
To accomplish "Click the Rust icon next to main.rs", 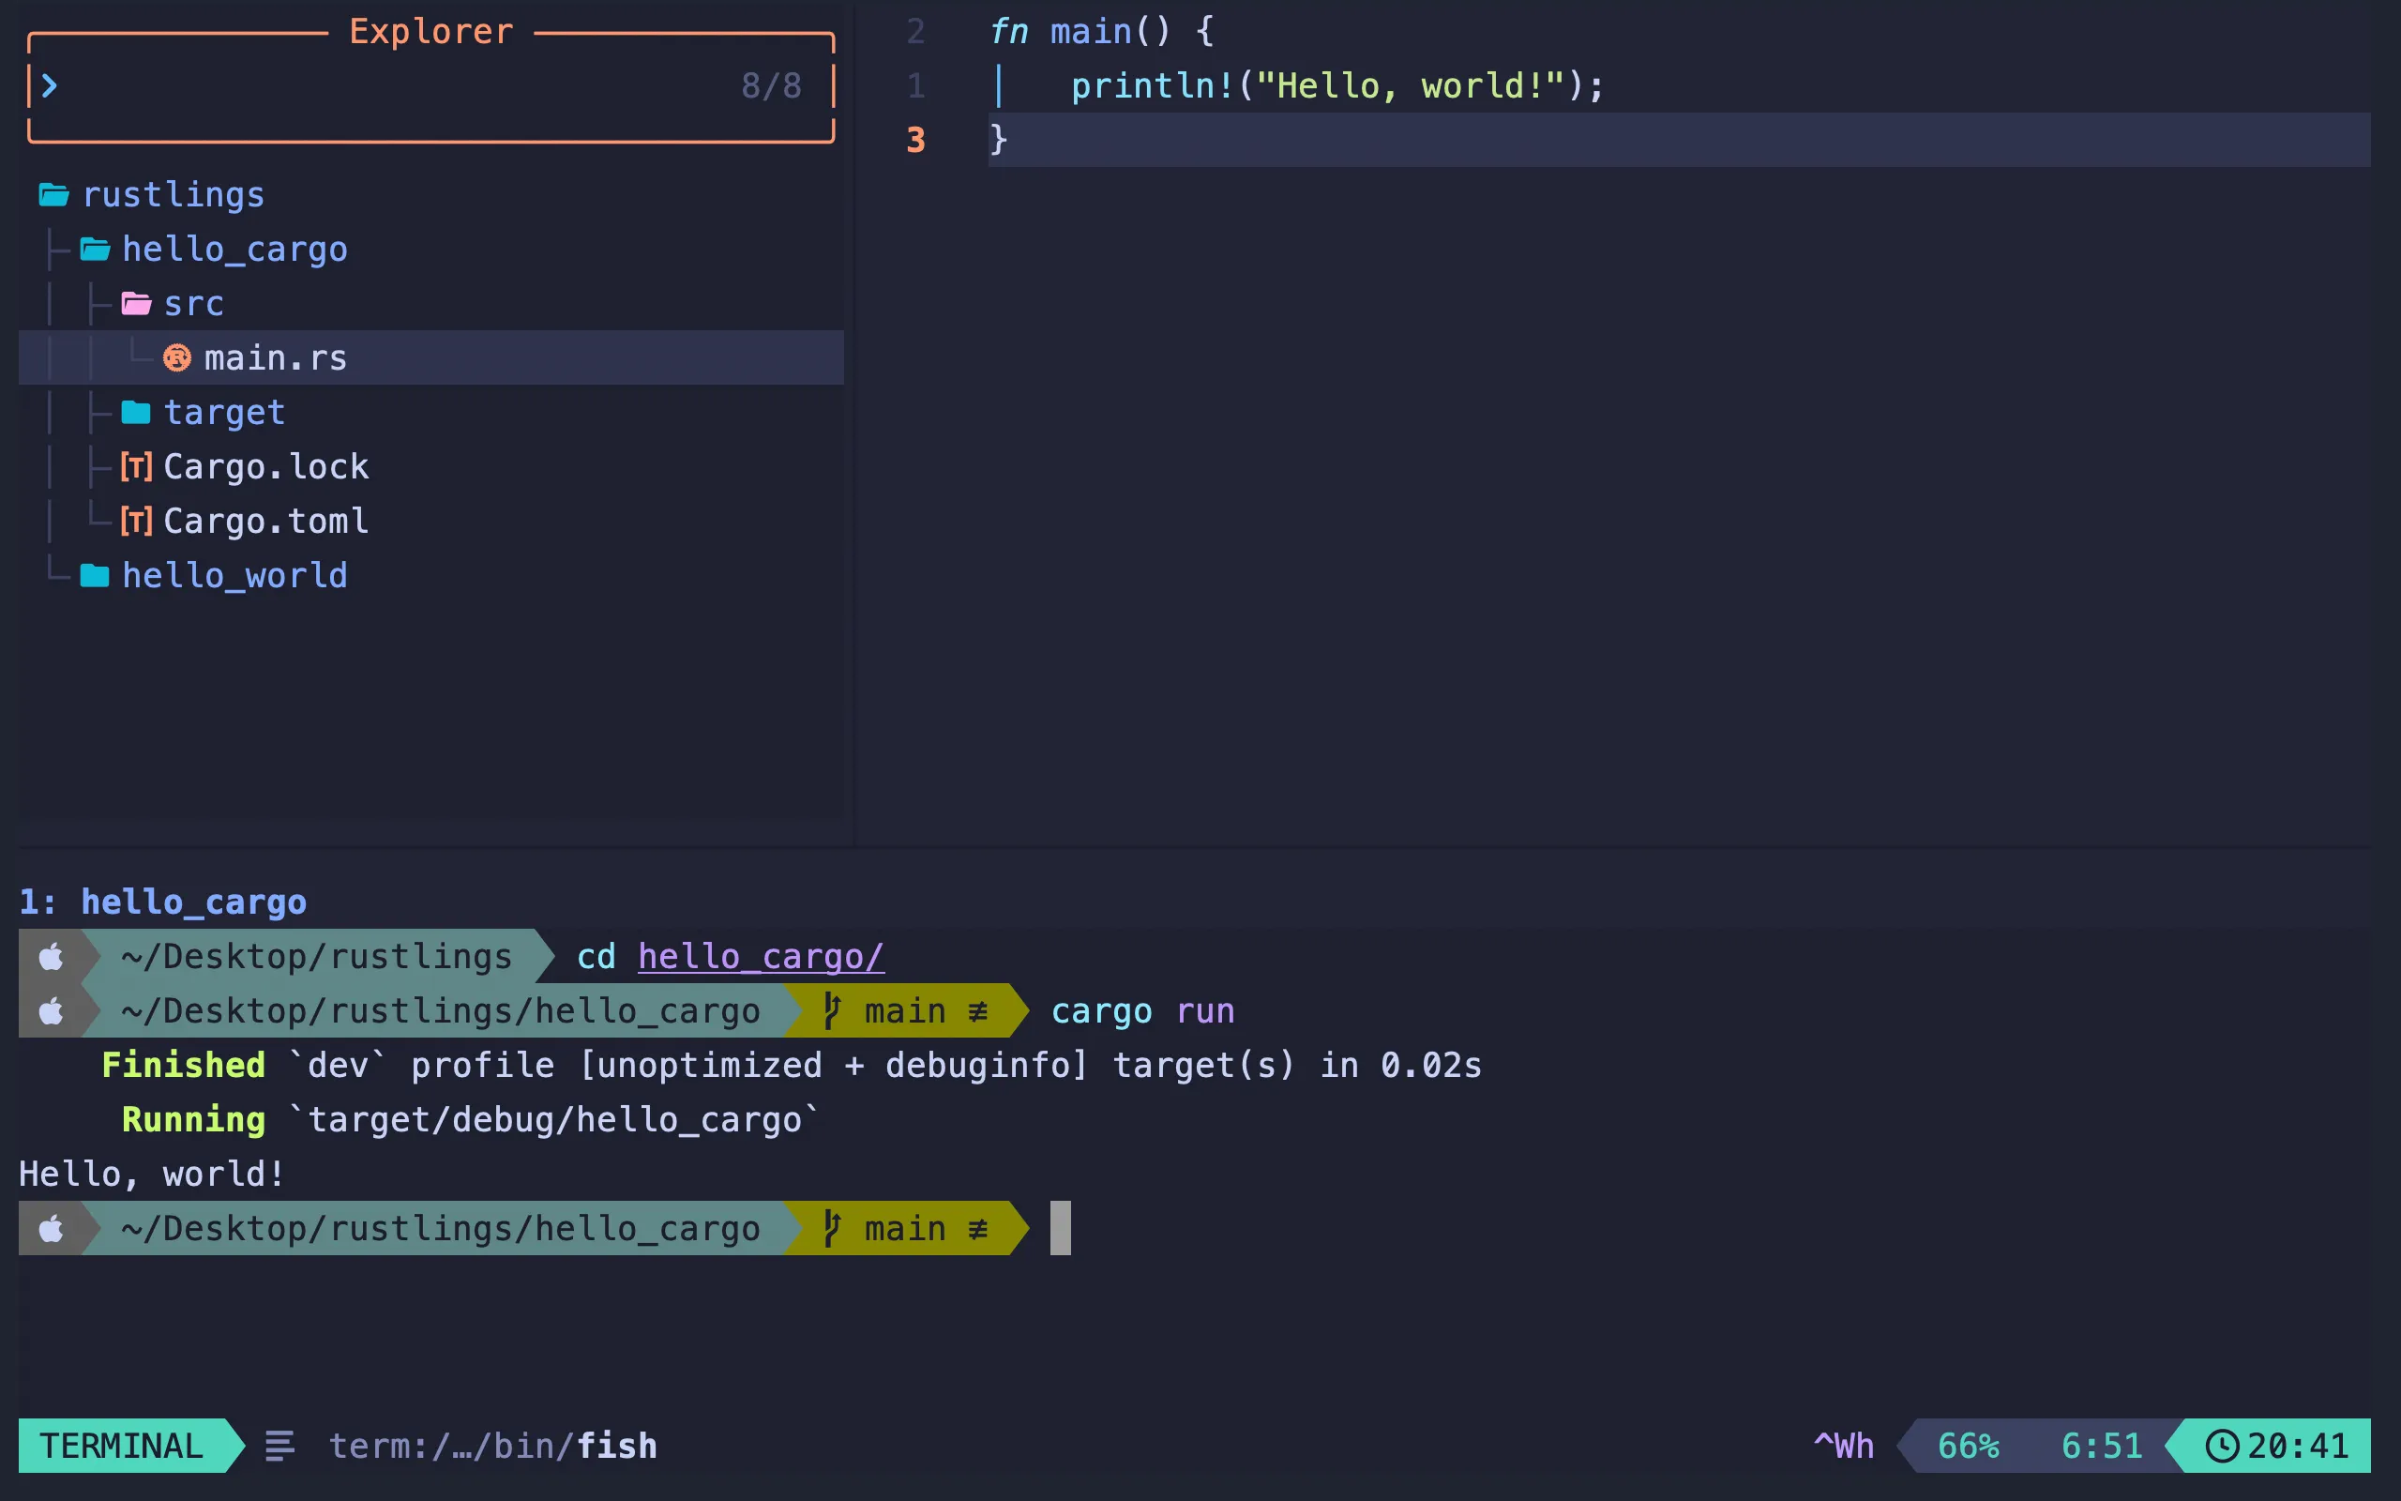I will point(176,357).
